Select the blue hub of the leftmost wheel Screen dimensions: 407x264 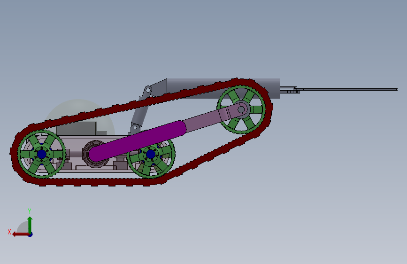coord(42,154)
